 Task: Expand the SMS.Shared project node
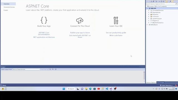pos(147,25)
